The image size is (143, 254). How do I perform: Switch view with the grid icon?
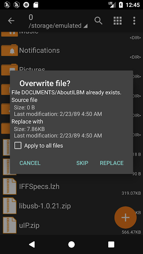pyautogui.click(x=117, y=21)
